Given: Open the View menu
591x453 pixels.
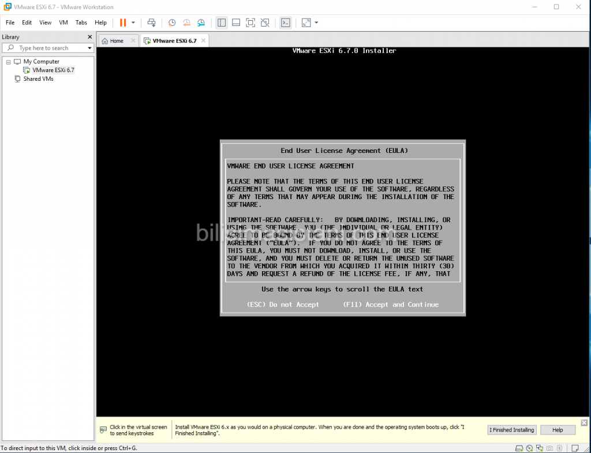Looking at the screenshot, I should coord(45,23).
